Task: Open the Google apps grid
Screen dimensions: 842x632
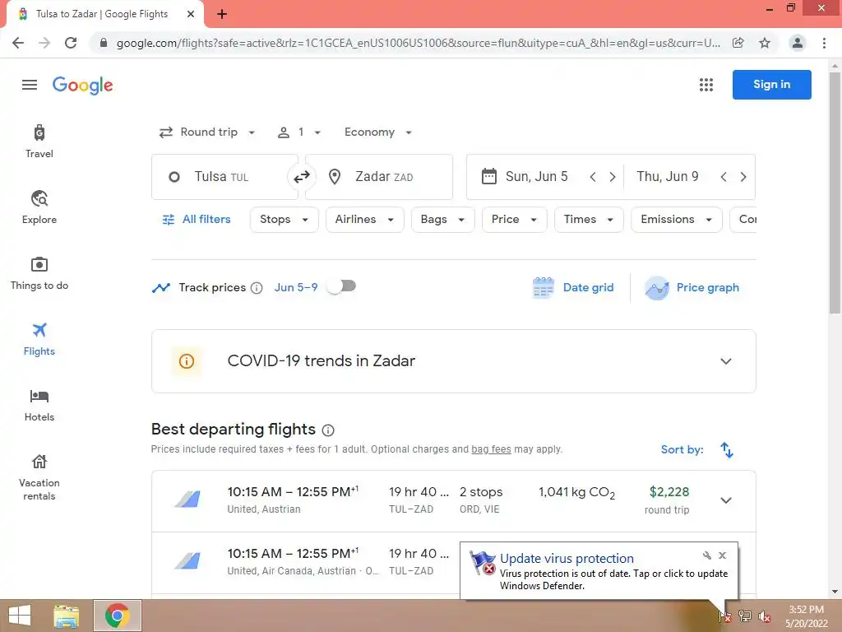Action: 706,85
